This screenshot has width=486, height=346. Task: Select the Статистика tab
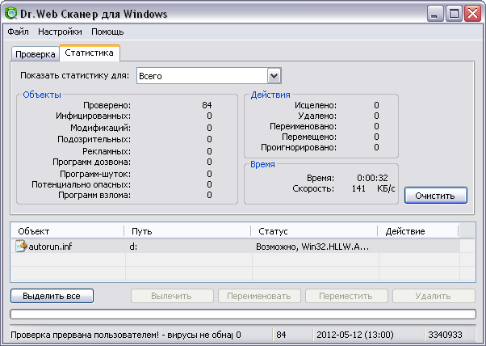click(x=90, y=53)
